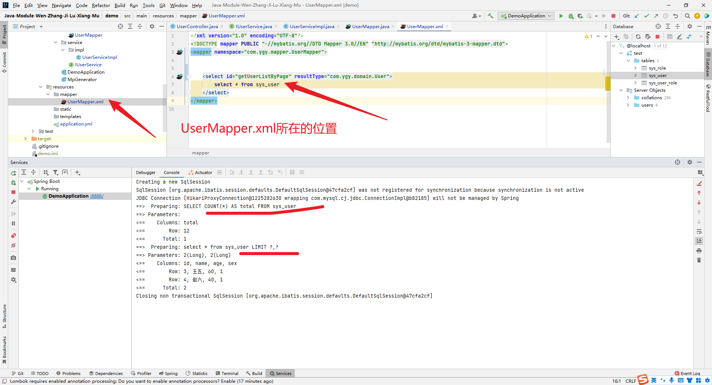712x385 pixels.
Task: Select opened file in Project panel
Action: tap(121, 26)
